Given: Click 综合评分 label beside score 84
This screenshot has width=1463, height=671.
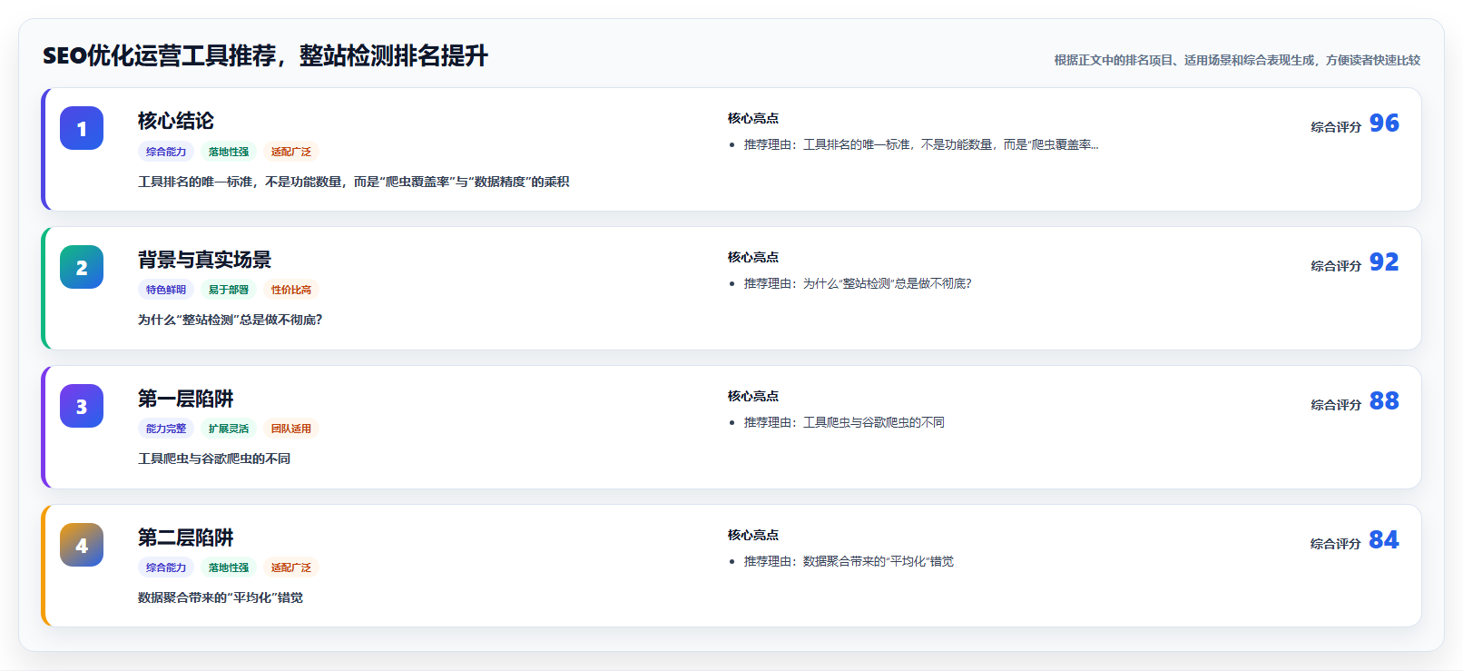Looking at the screenshot, I should point(1336,544).
